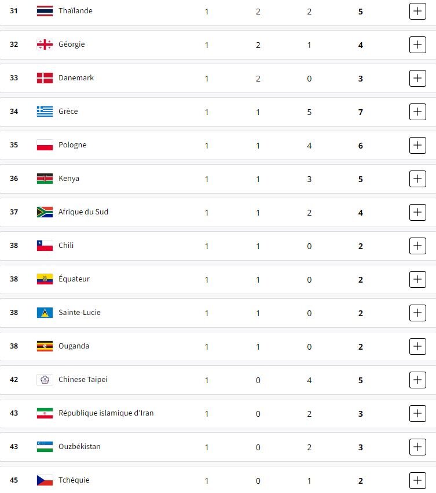Expand the Chili row with plus button
436x493 pixels.
pos(417,246)
